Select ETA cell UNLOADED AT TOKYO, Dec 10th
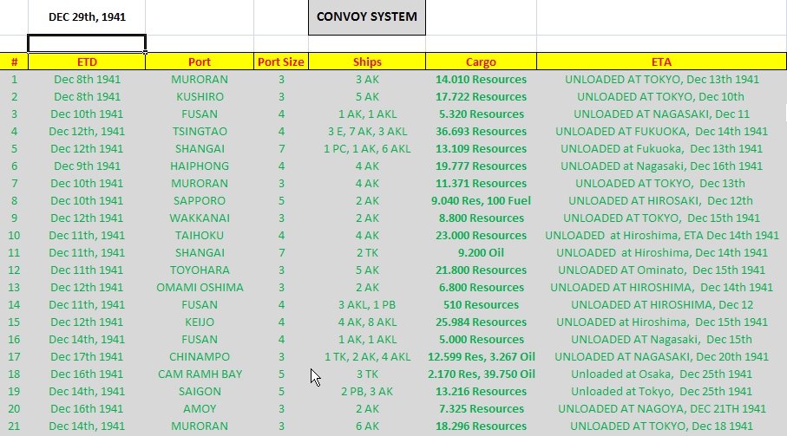This screenshot has height=436, width=787. pos(661,97)
